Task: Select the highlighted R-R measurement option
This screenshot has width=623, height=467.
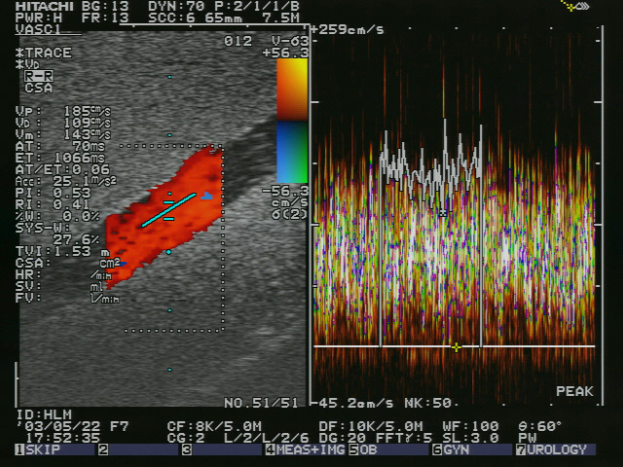Action: (x=39, y=75)
